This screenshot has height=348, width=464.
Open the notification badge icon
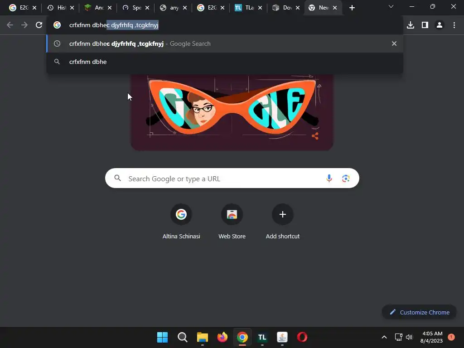(451, 337)
